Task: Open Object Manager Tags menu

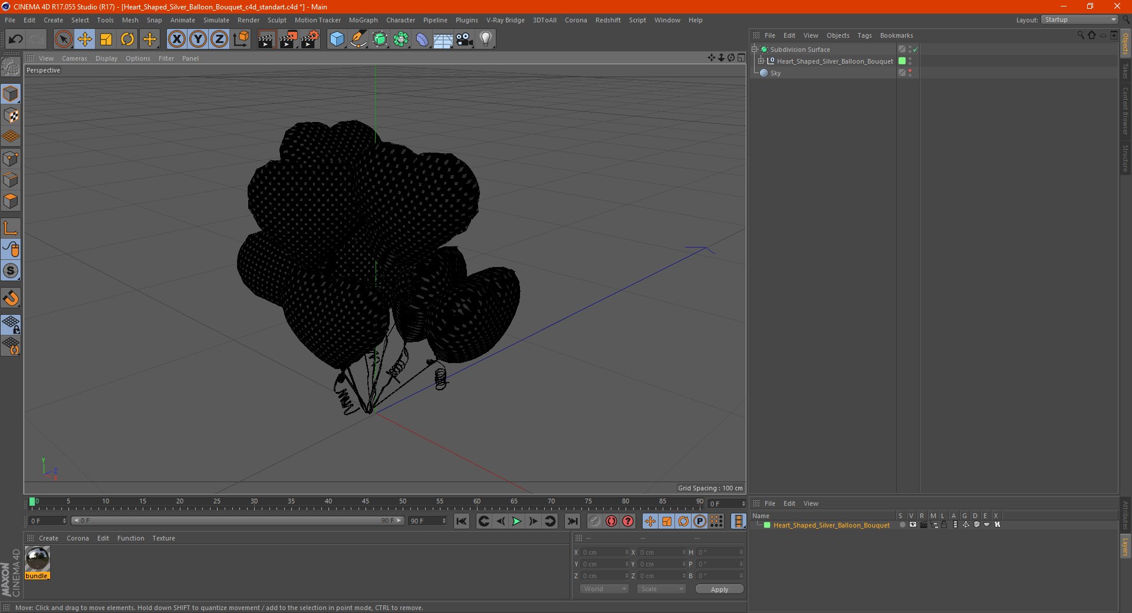Action: 864,35
